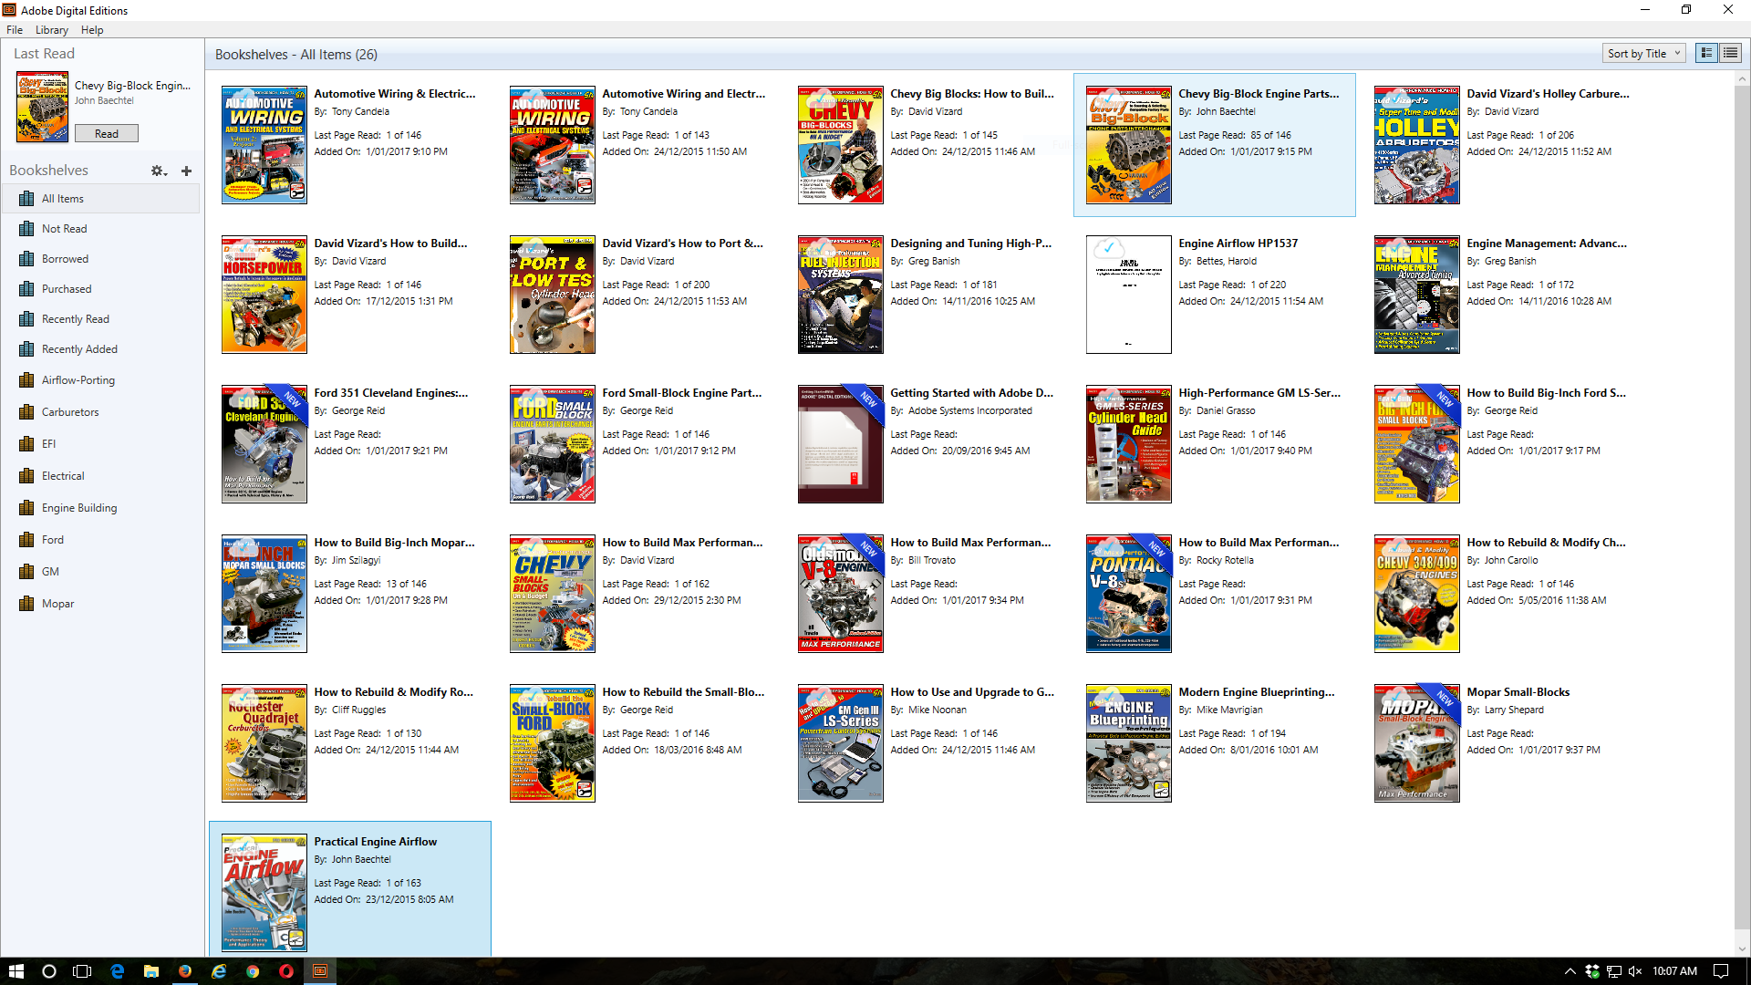Screen dimensions: 1751x985
Task: Open the File menu
Action: pyautogui.click(x=15, y=30)
